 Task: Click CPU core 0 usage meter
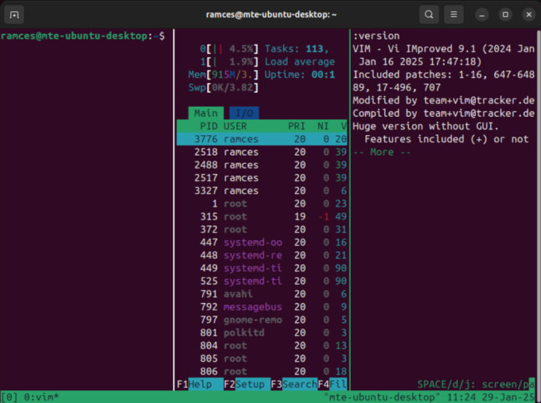click(x=230, y=48)
